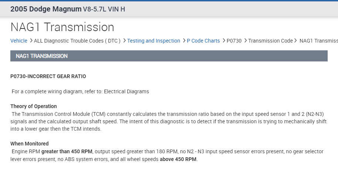Click the Electrical Diagrams reference text
This screenshot has width=338, height=171.
tap(126, 91)
